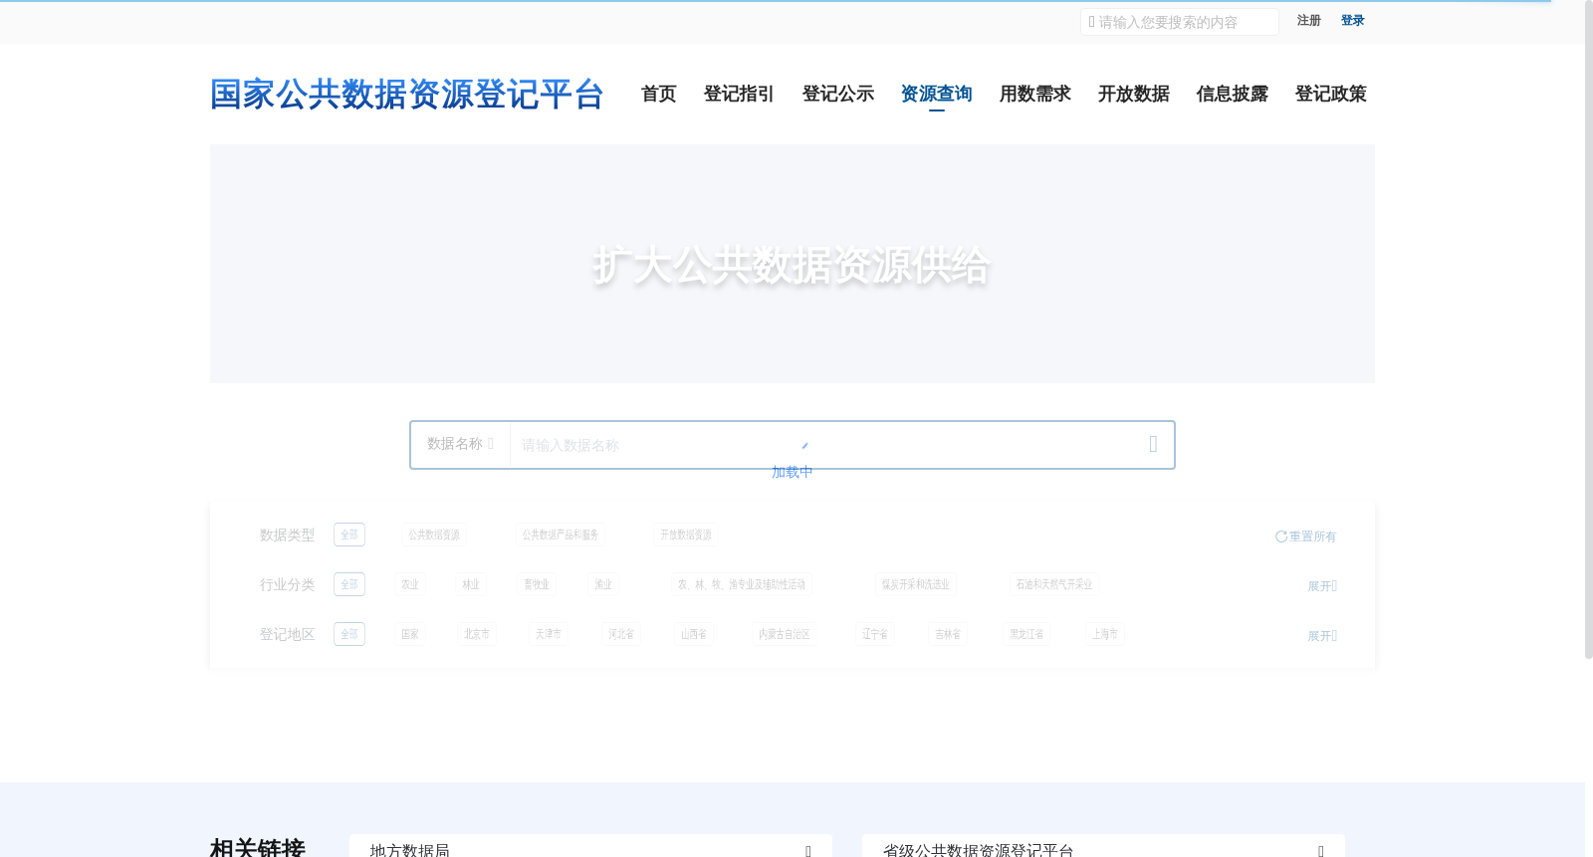The height and width of the screenshot is (857, 1593).
Task: Expand the 行业分类 filter row
Action: [x=1322, y=586]
